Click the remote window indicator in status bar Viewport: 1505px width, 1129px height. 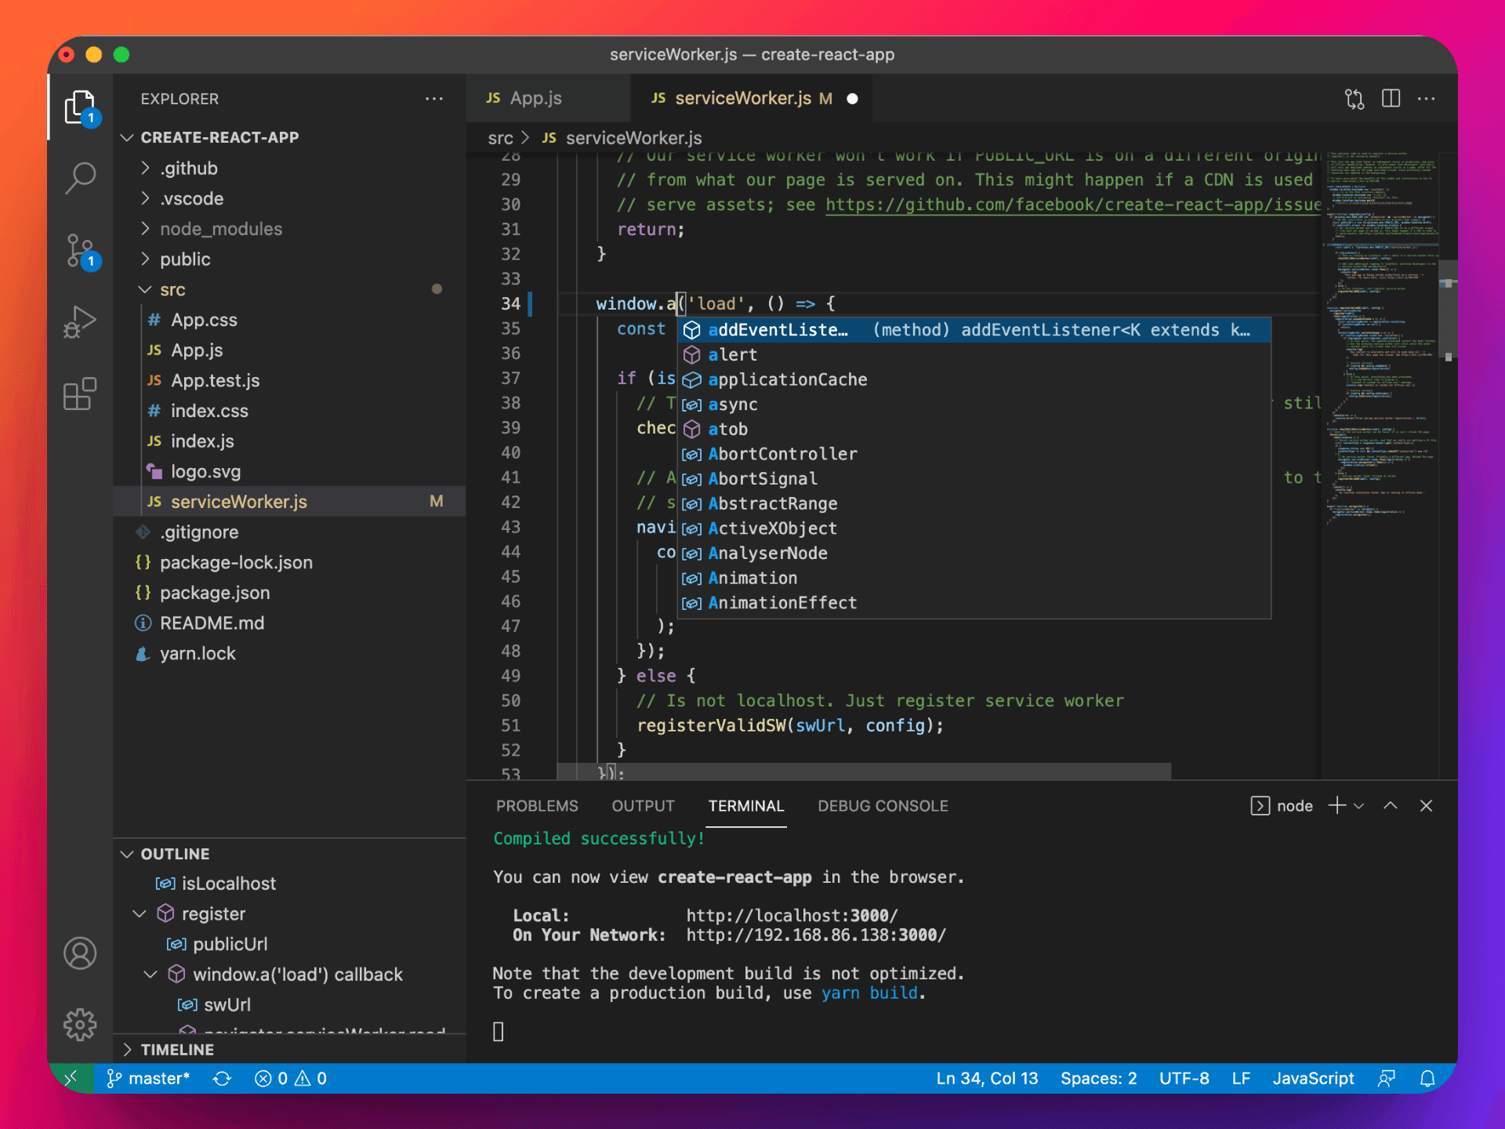coord(71,1079)
